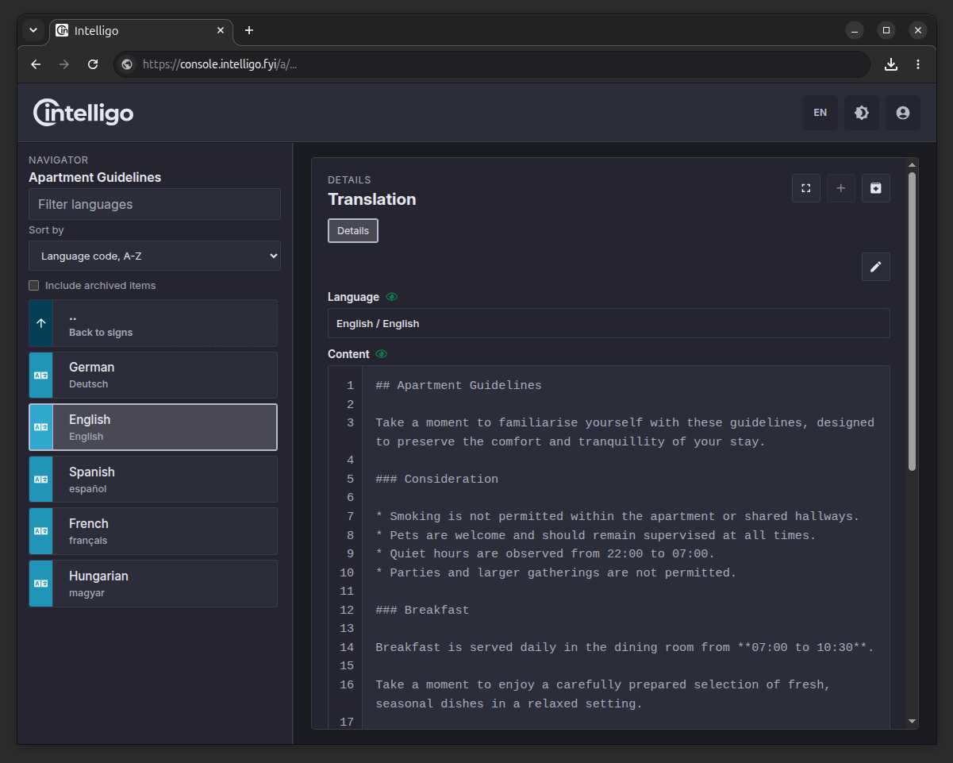The width and height of the screenshot is (953, 763).
Task: Click 'Breakfast is served daily' line
Action: (x=624, y=647)
